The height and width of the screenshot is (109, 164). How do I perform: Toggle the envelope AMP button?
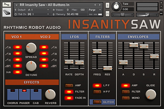click(x=126, y=86)
